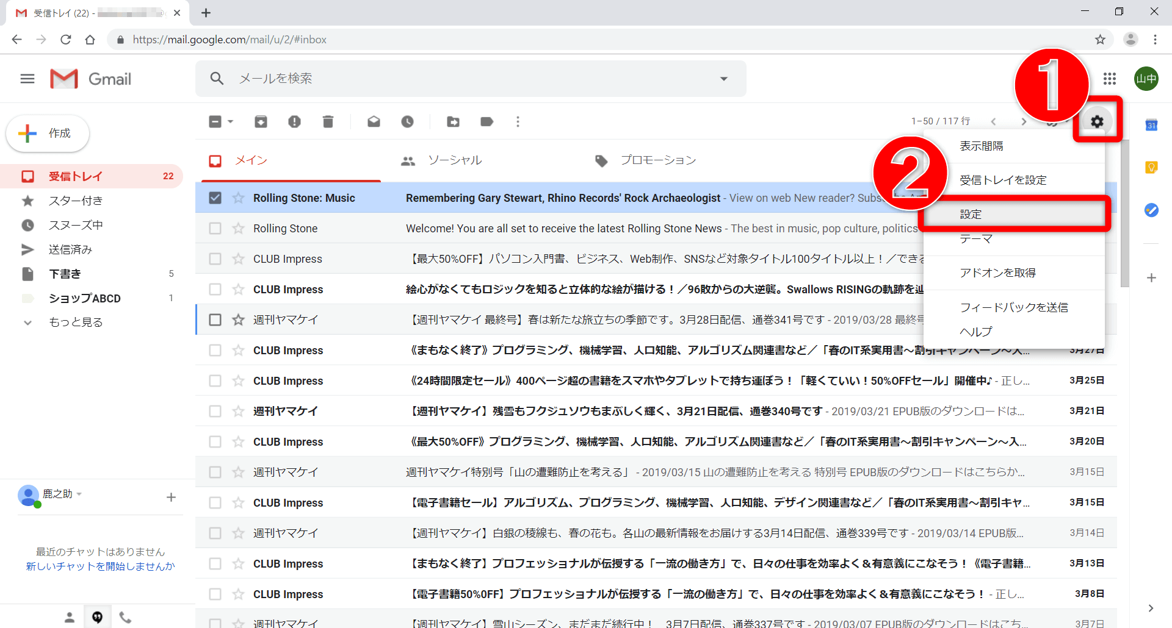The width and height of the screenshot is (1172, 628).
Task: Click the search magnifier icon
Action: click(217, 79)
